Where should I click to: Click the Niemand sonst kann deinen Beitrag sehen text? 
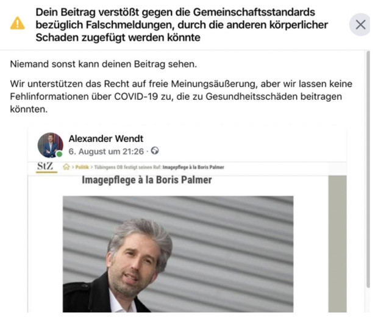point(104,64)
